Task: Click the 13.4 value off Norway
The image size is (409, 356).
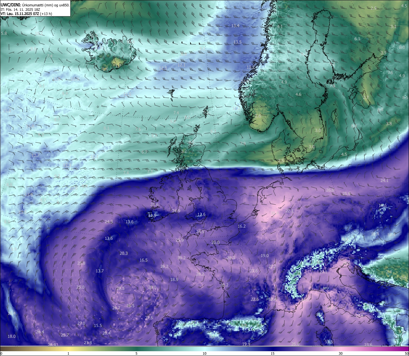Action: pos(235,26)
